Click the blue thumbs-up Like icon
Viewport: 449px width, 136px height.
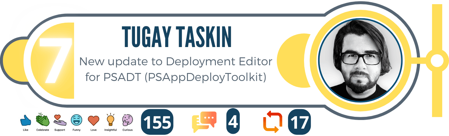click(26, 120)
